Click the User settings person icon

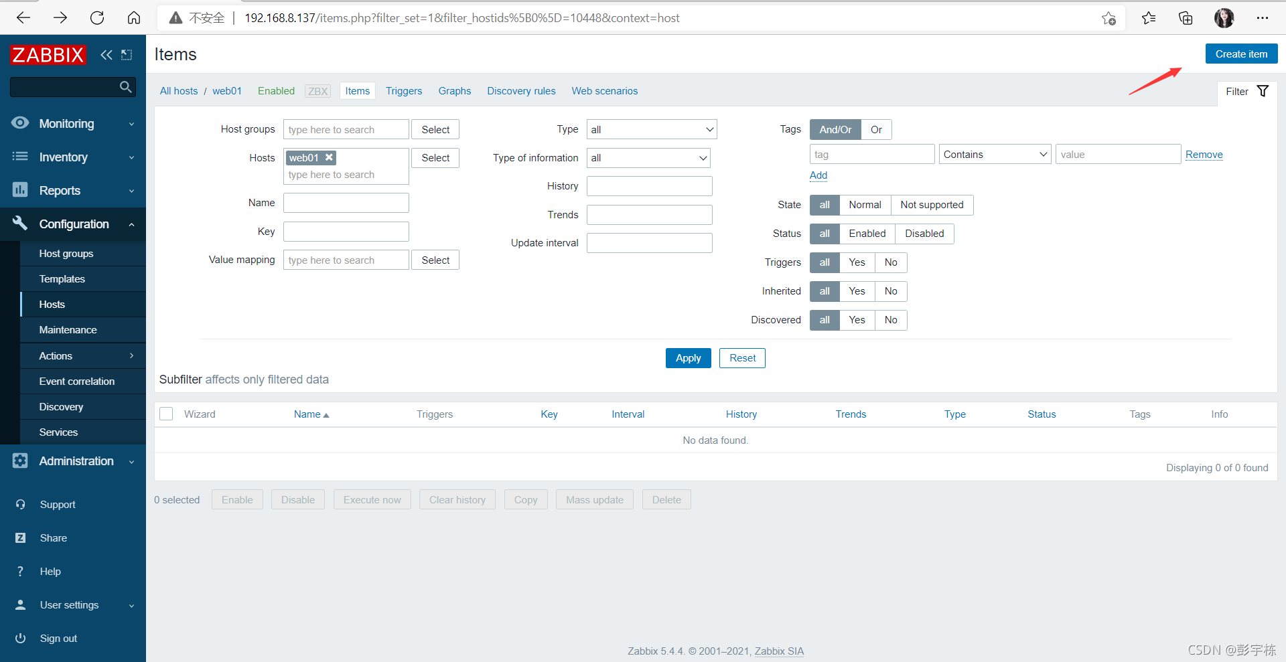(x=20, y=604)
